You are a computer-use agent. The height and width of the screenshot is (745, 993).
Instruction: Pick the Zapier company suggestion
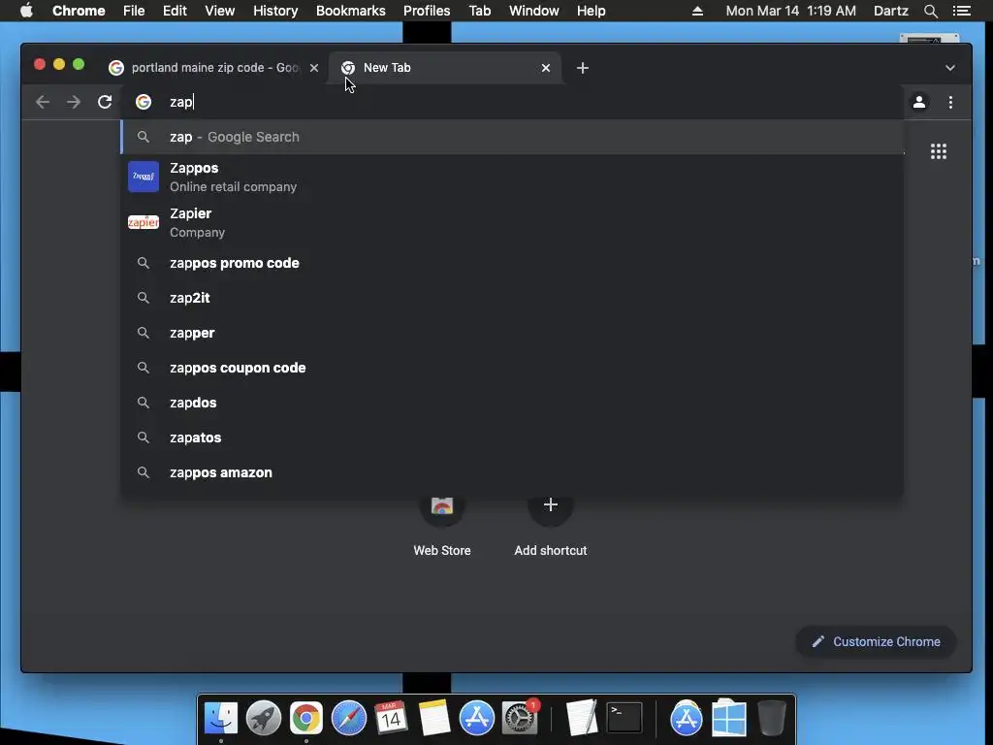(512, 222)
